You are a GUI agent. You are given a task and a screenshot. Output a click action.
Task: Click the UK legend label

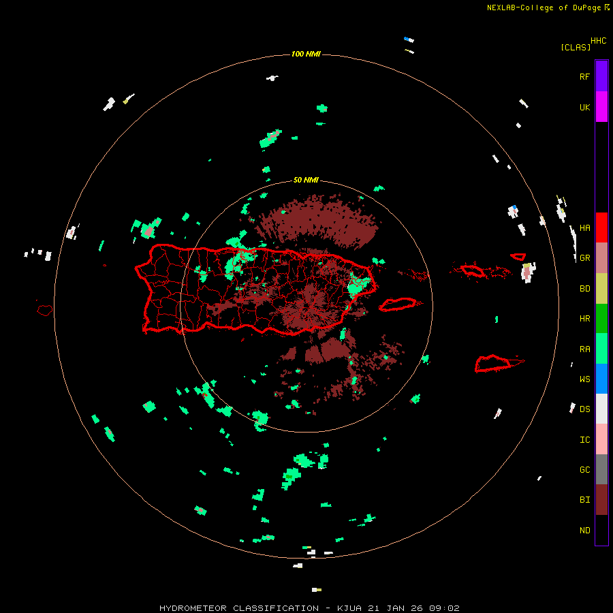[x=584, y=108]
